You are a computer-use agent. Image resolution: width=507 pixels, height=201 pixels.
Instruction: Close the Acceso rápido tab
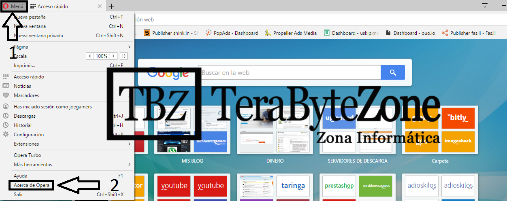(x=100, y=6)
